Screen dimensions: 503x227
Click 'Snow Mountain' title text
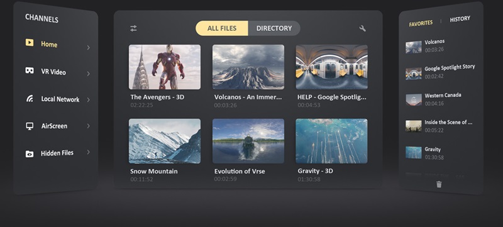click(153, 171)
